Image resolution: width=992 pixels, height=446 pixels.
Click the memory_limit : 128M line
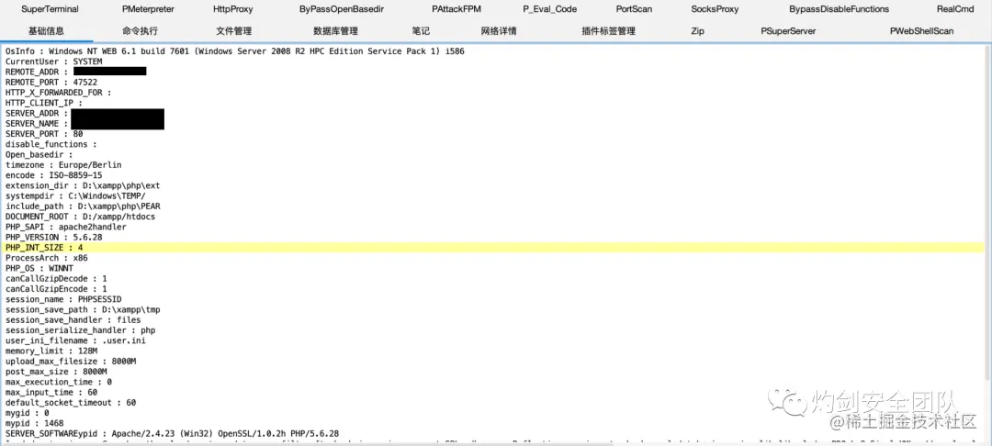click(x=51, y=351)
